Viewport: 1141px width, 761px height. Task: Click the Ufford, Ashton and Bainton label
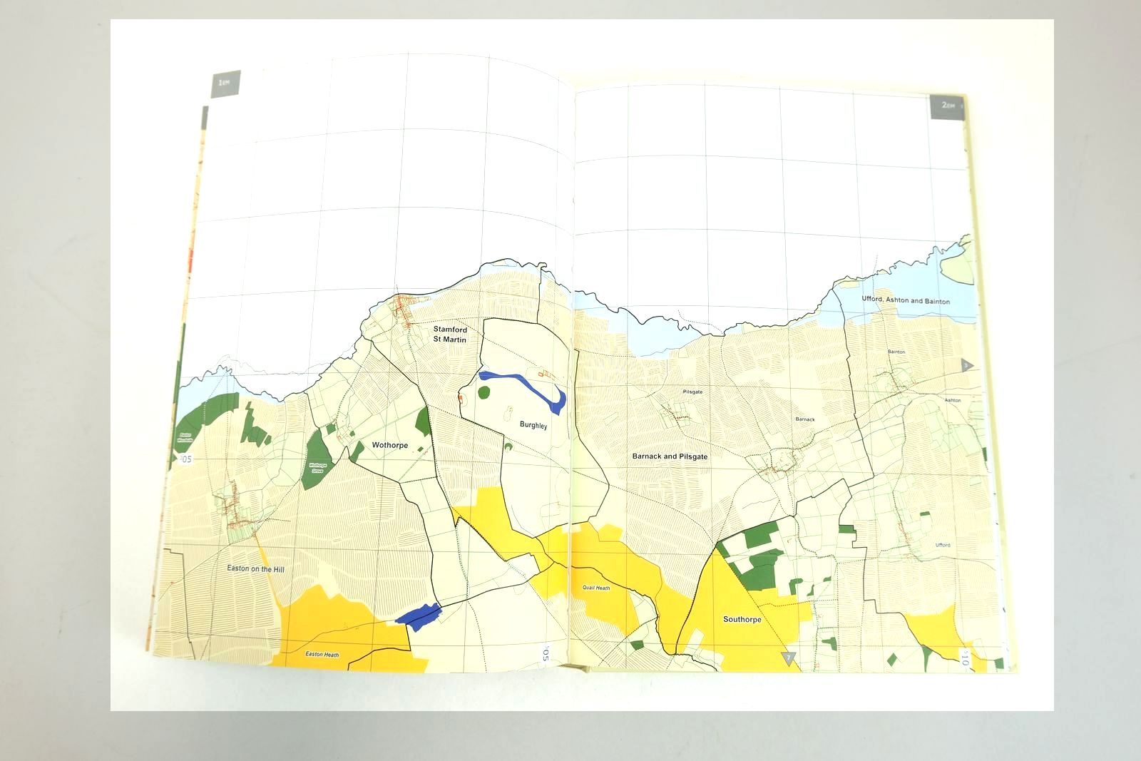click(905, 301)
